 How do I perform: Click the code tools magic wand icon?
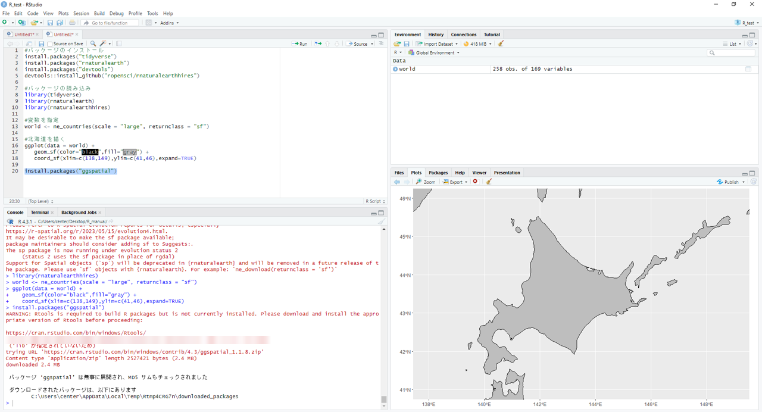tap(103, 43)
